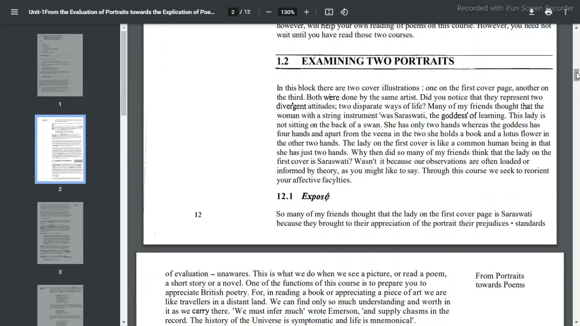
Task: Edit the 130% zoom level field
Action: [x=287, y=12]
